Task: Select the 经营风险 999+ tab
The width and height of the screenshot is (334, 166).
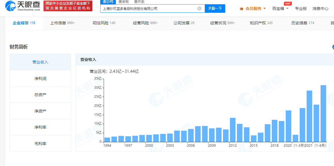Action: point(145,23)
